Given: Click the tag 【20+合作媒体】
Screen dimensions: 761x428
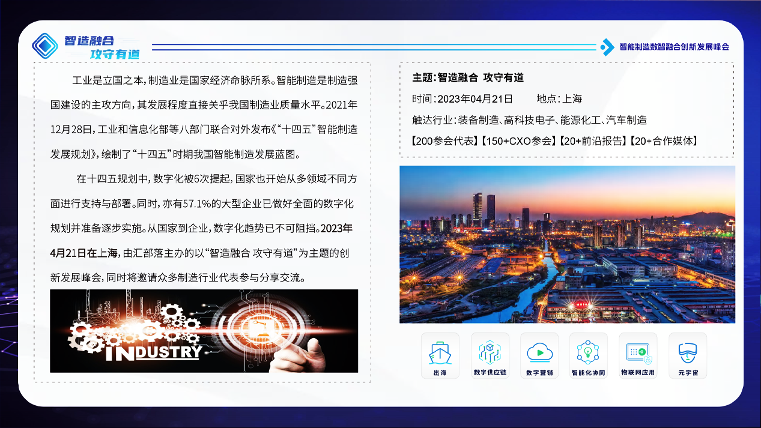Looking at the screenshot, I should click(664, 142).
